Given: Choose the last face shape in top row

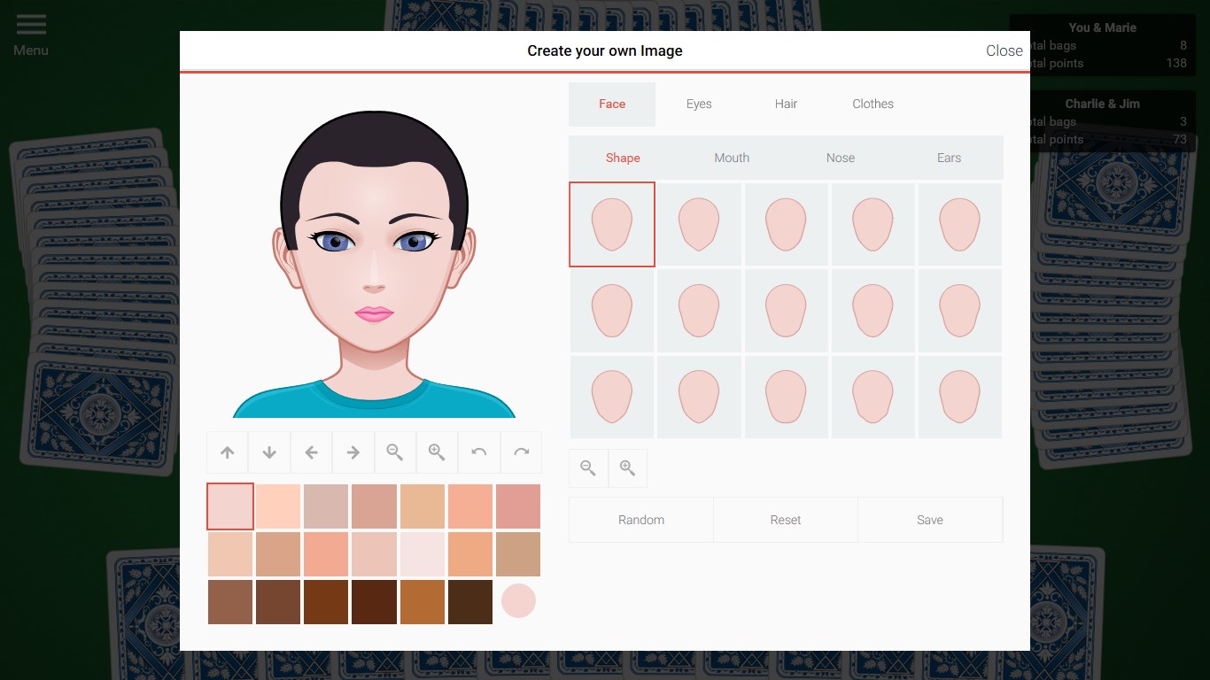Looking at the screenshot, I should point(960,224).
